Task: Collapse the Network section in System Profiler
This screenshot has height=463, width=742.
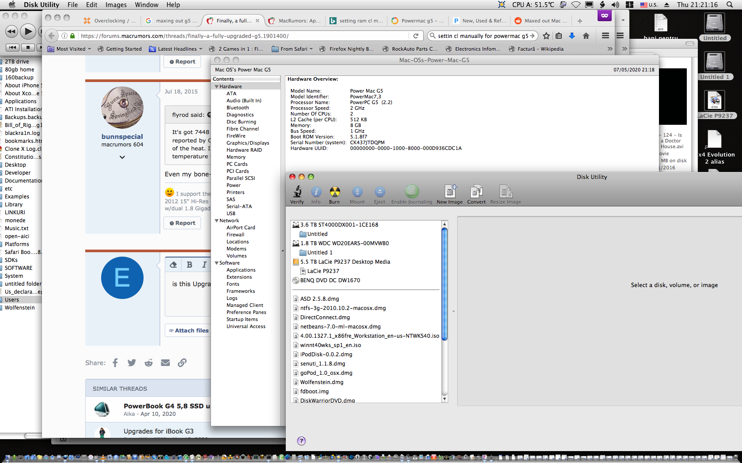Action: pos(217,220)
